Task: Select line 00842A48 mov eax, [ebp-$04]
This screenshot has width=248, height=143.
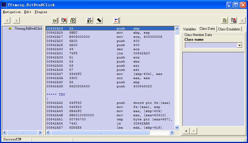Action: pyautogui.click(x=110, y=111)
